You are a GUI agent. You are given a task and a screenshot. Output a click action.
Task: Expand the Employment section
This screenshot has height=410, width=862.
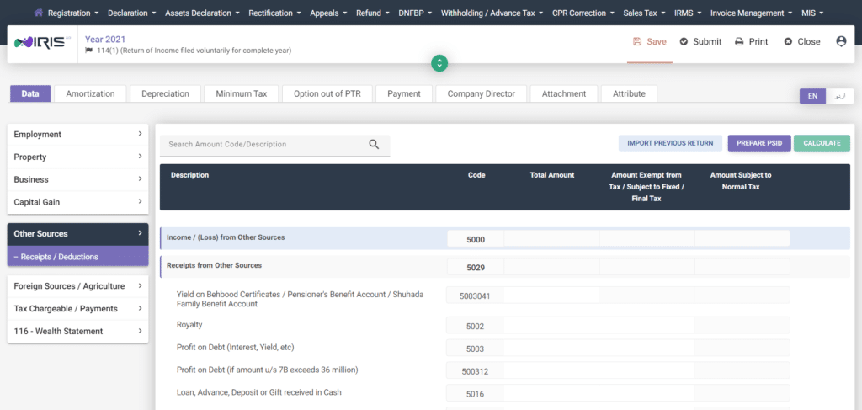(77, 134)
